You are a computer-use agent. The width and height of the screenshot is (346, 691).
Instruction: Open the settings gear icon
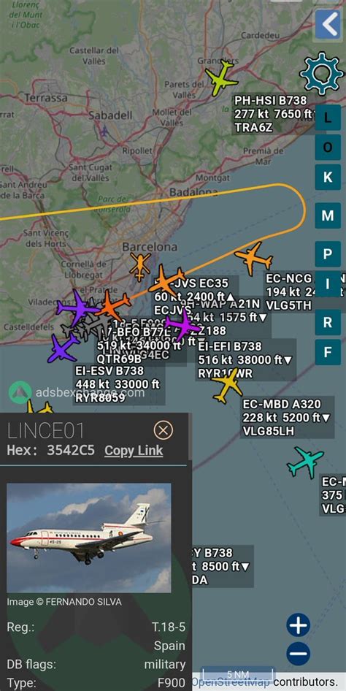pos(322,73)
